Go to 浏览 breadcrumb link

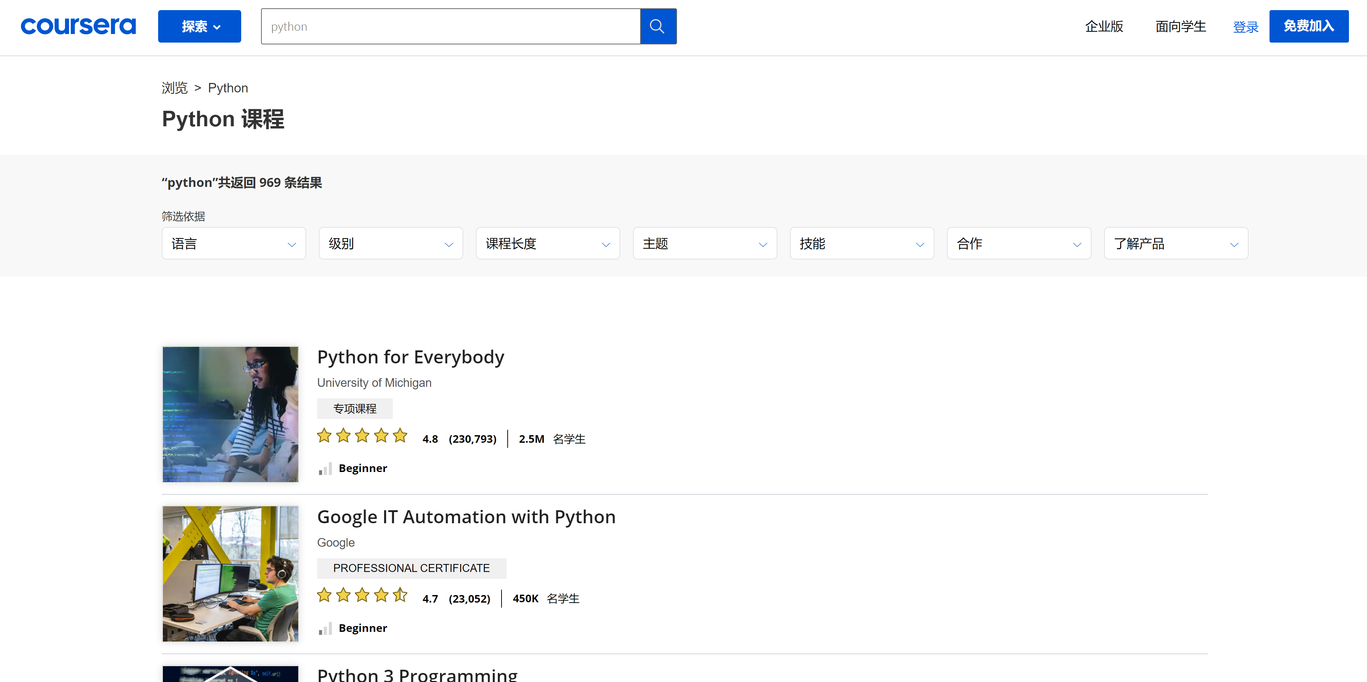click(x=175, y=87)
